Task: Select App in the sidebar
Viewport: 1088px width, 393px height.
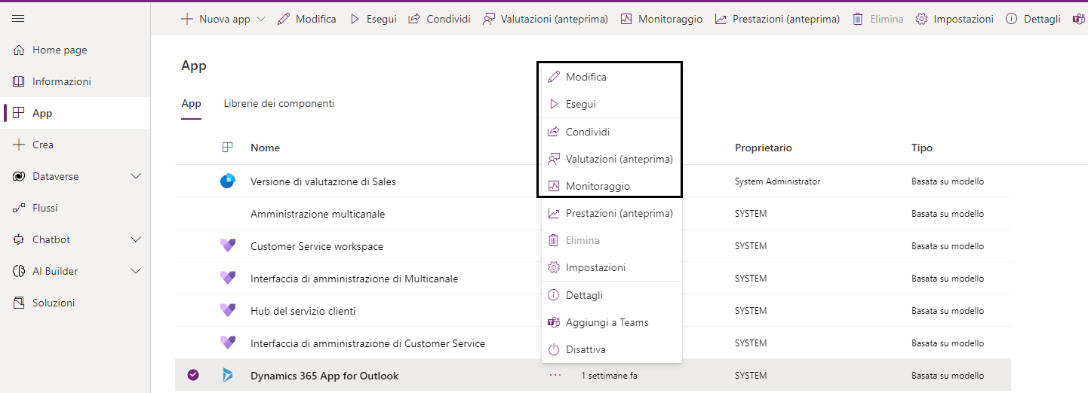Action: click(x=75, y=113)
